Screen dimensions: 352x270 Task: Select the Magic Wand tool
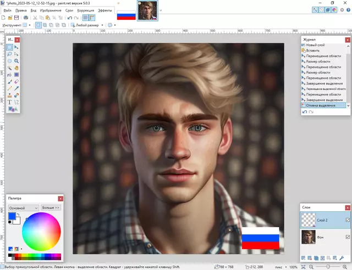click(x=9, y=68)
